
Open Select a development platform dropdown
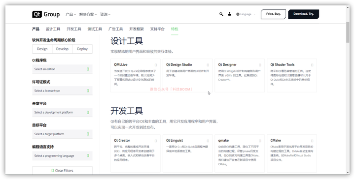(62, 112)
